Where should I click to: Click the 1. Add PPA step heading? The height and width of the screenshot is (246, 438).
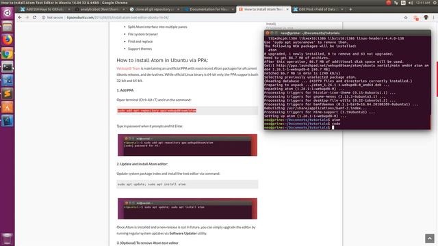point(125,90)
